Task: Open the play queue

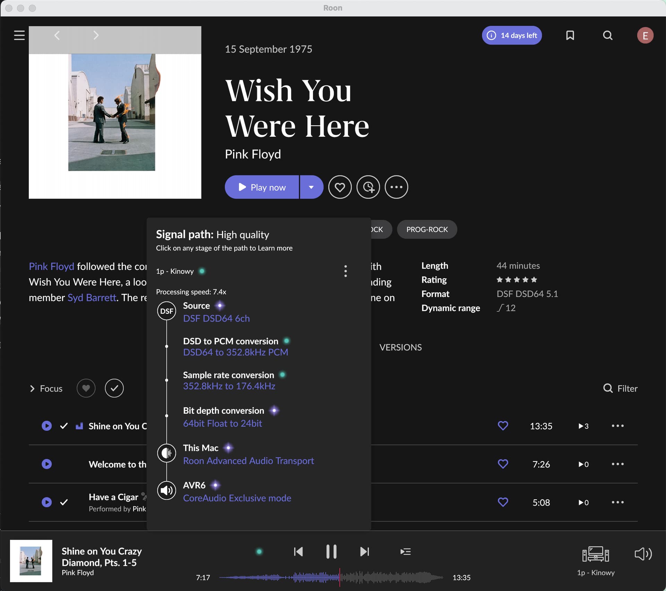Action: pos(405,552)
